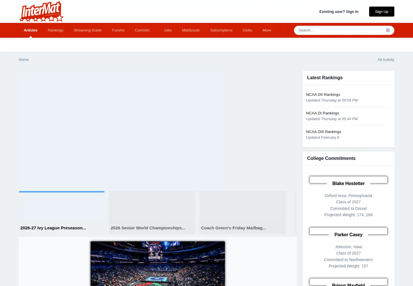Image resolution: width=413 pixels, height=286 pixels.
Task: Click "Committed to Drexel" text
Action: click(x=348, y=208)
